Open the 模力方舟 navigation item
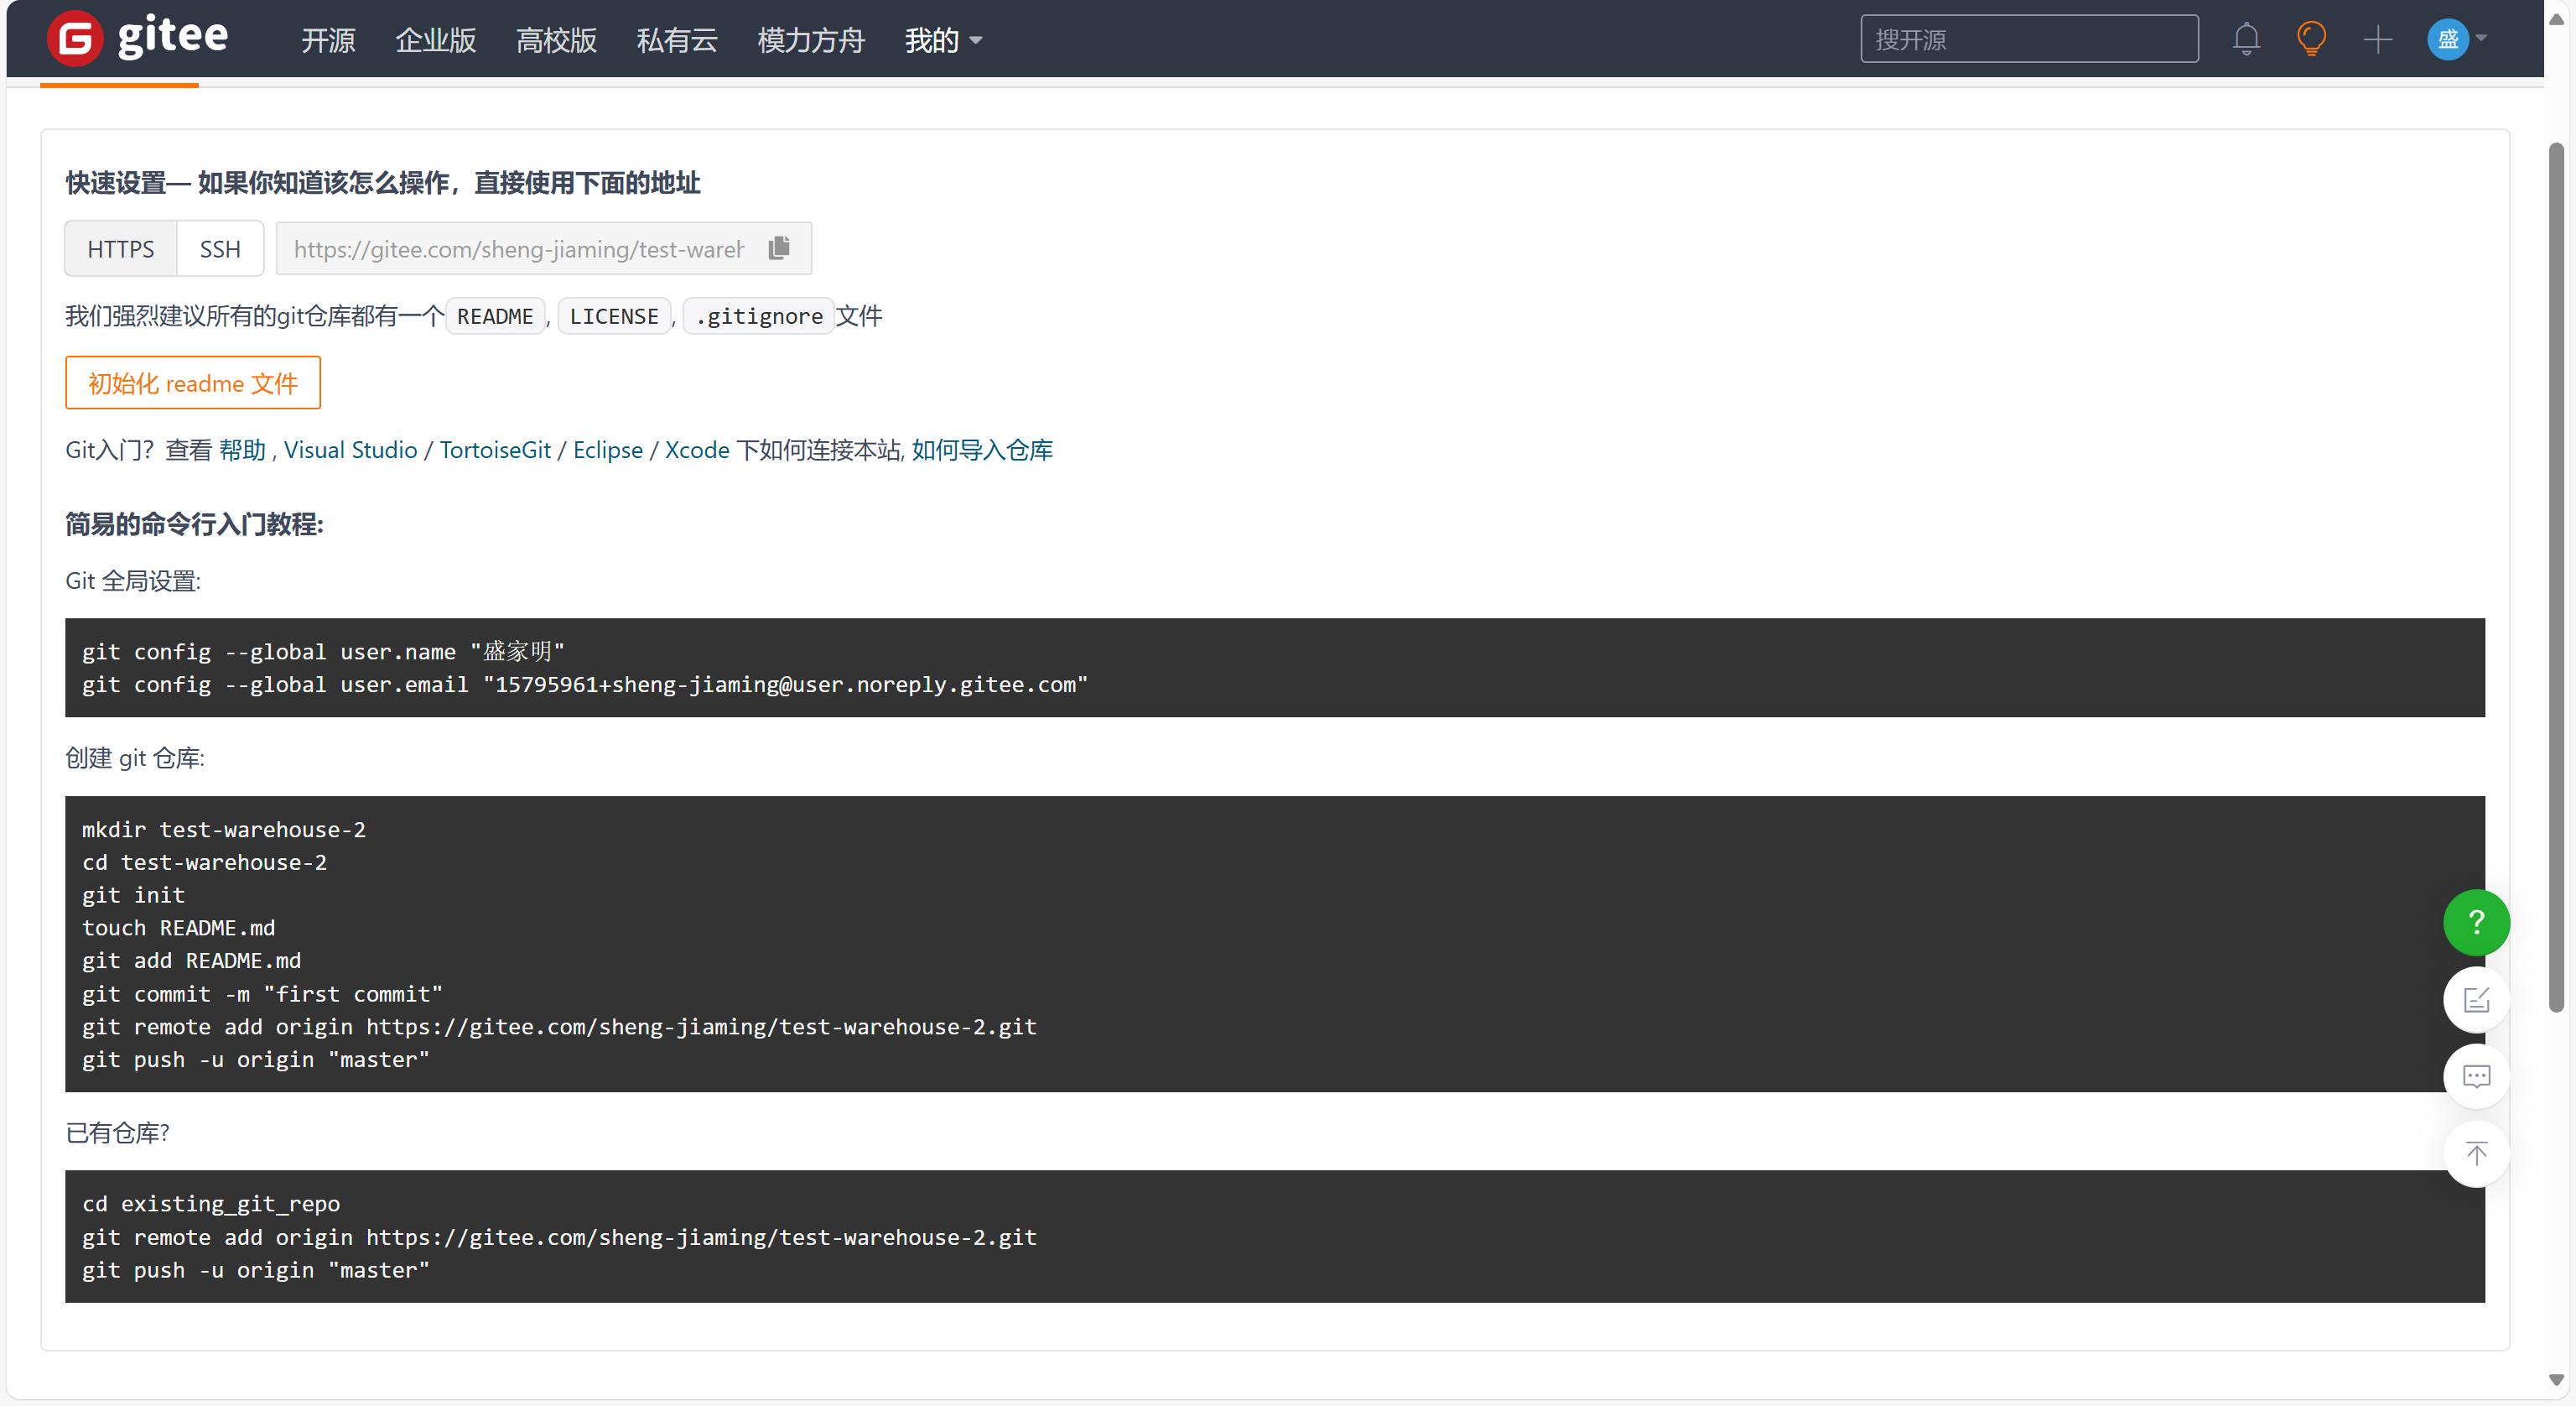Image resolution: width=2576 pixels, height=1406 pixels. [x=810, y=40]
